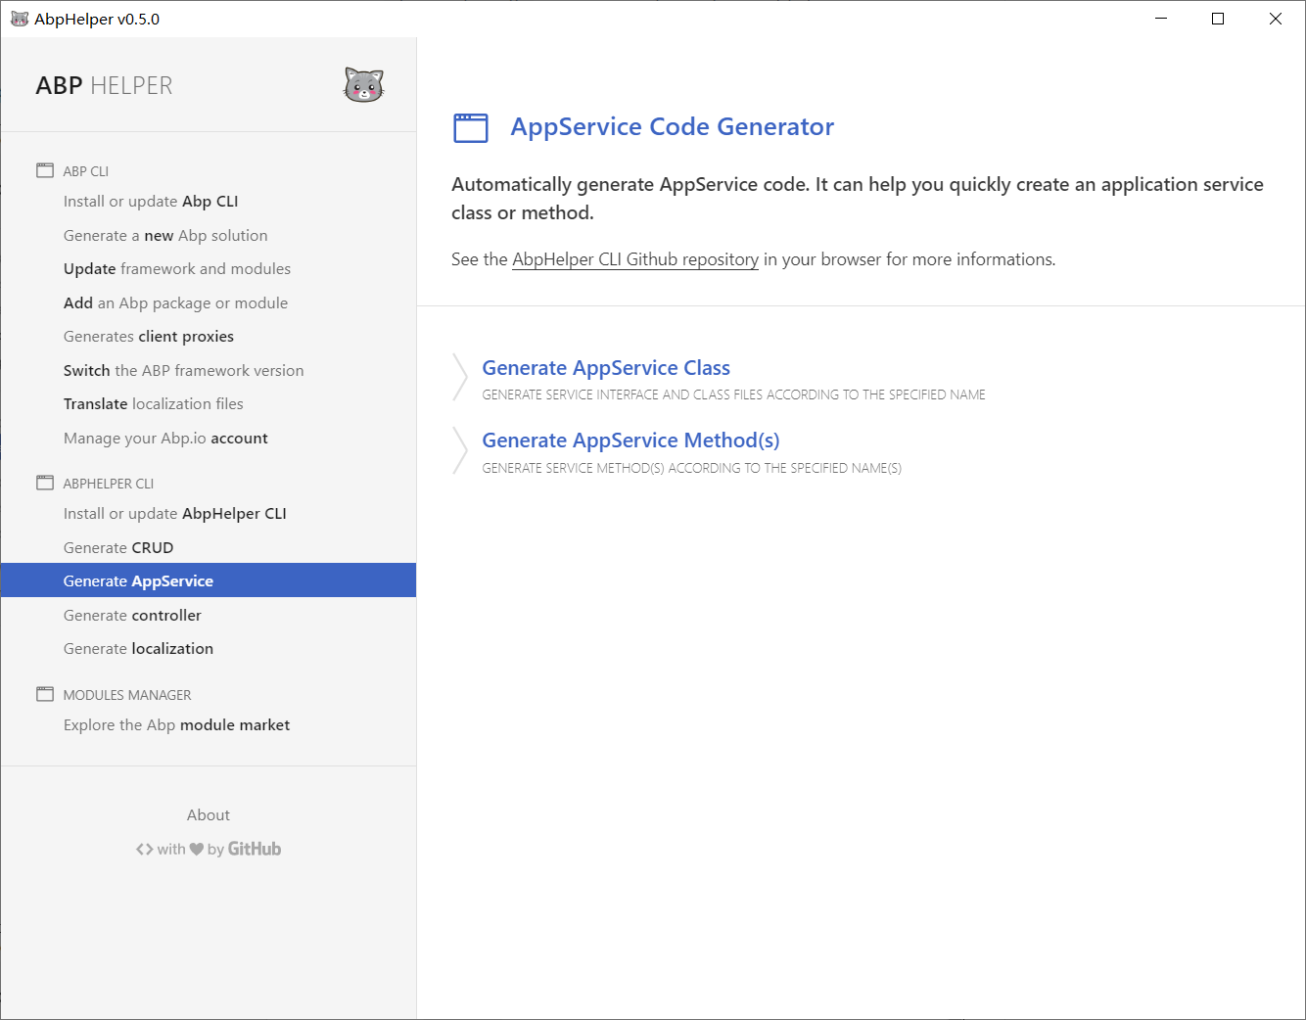This screenshot has height=1020, width=1306.
Task: Click the ABP CLI section label
Action: (x=86, y=171)
